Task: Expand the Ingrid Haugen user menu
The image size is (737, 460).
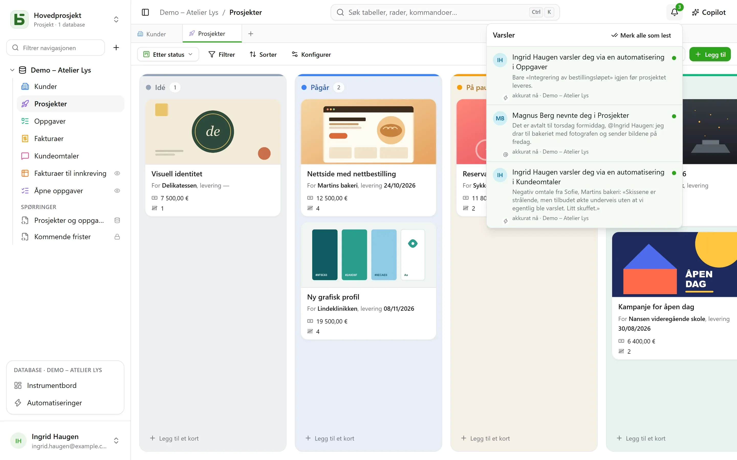Action: tap(116, 441)
